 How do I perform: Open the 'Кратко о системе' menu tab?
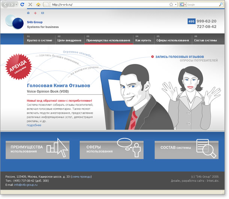click(x=39, y=40)
